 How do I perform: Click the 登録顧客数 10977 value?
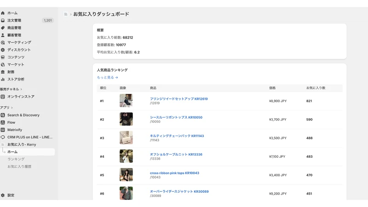(x=121, y=45)
